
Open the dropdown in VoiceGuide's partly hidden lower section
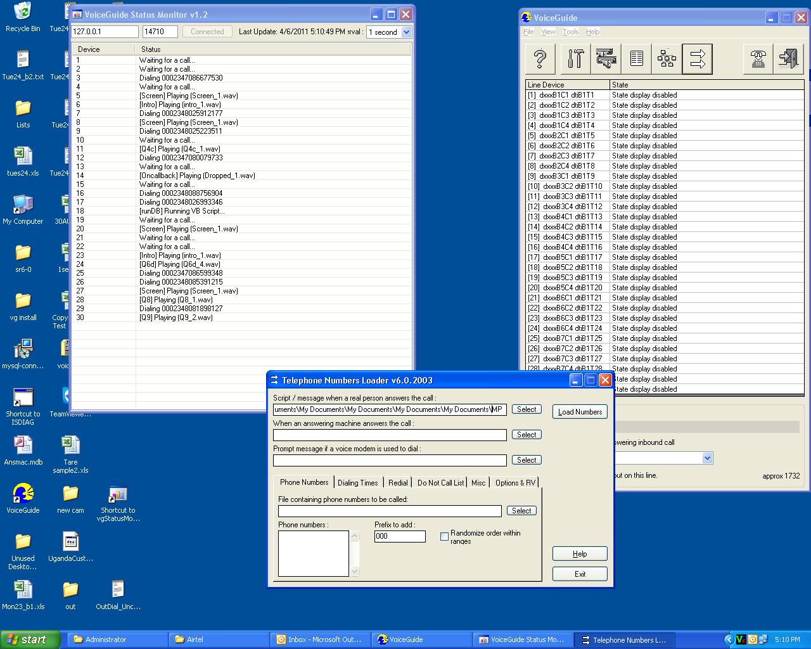coord(708,458)
